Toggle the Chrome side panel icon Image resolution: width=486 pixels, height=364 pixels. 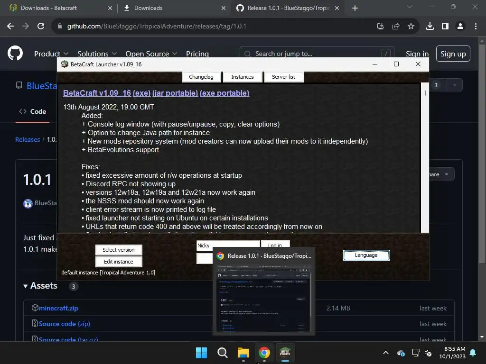pyautogui.click(x=445, y=26)
